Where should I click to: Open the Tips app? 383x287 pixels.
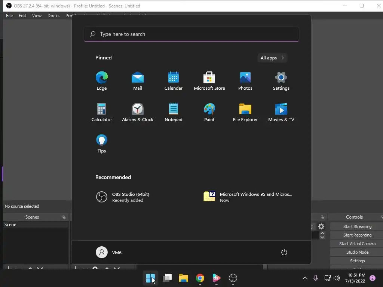pos(102,144)
